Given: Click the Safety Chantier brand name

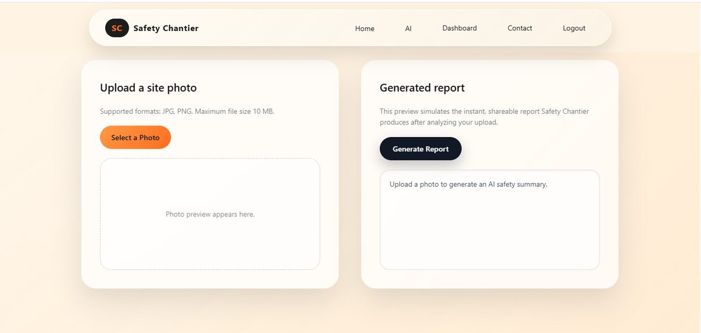Looking at the screenshot, I should click(166, 28).
